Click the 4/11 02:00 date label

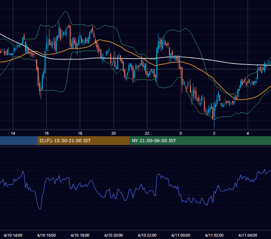click(214, 235)
